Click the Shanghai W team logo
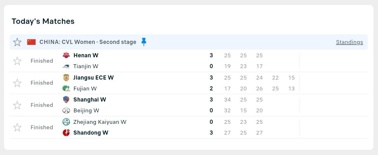This screenshot has height=155, width=378. (x=66, y=100)
